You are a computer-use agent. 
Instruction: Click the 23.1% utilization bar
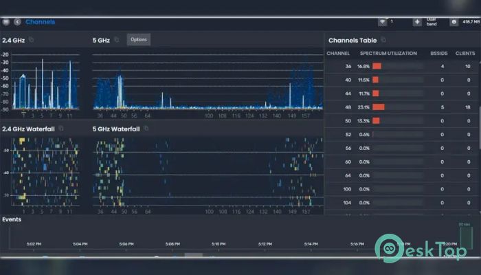click(379, 107)
